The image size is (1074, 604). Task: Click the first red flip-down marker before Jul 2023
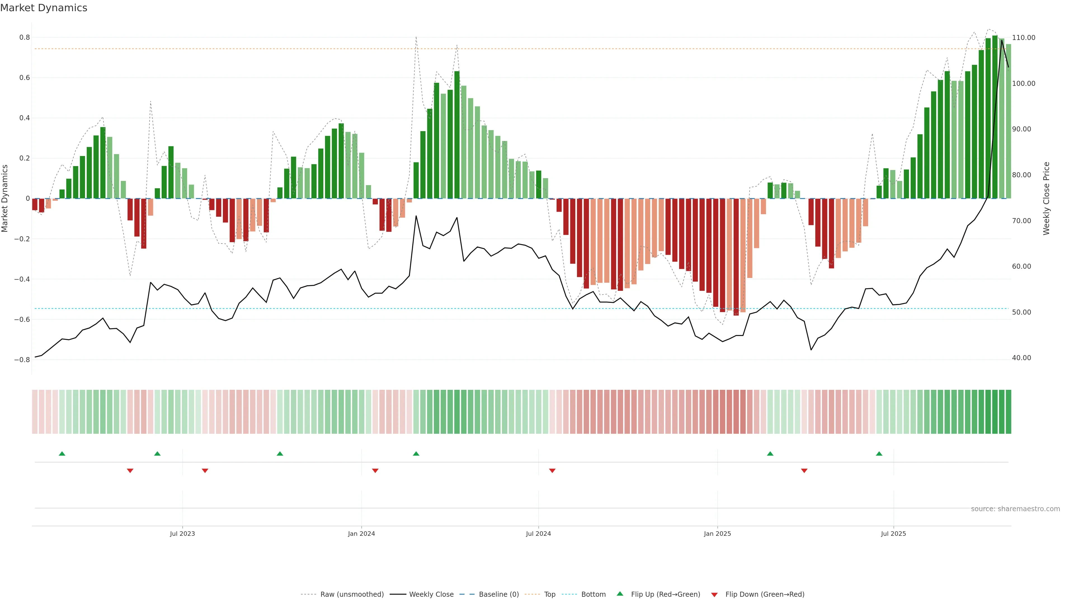tap(130, 471)
